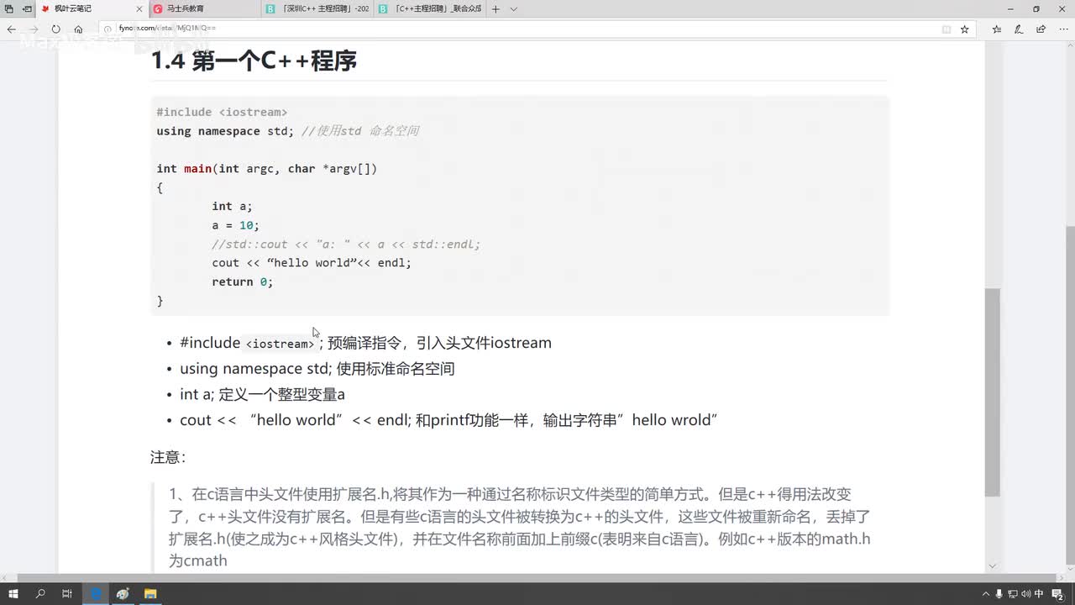This screenshot has height=605, width=1075.
Task: Click the 'return 0;' code line
Action: 243,281
